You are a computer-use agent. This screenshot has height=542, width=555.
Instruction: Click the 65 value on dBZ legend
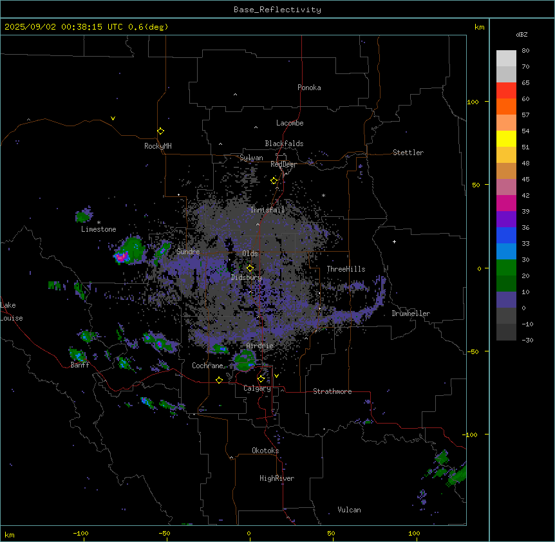pos(525,83)
